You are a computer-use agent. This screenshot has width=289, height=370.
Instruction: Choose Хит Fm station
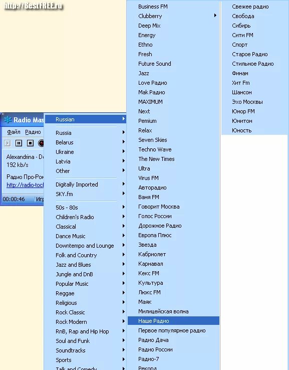(255, 83)
